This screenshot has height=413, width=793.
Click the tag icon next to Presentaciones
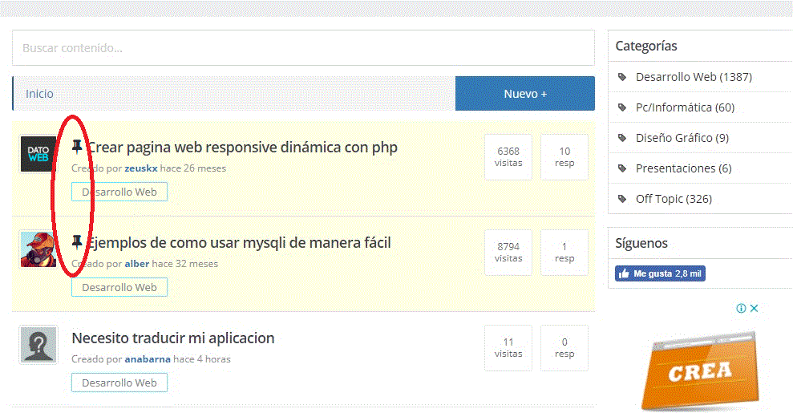(x=623, y=168)
